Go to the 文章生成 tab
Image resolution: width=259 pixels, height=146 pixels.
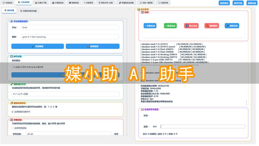click(8, 3)
